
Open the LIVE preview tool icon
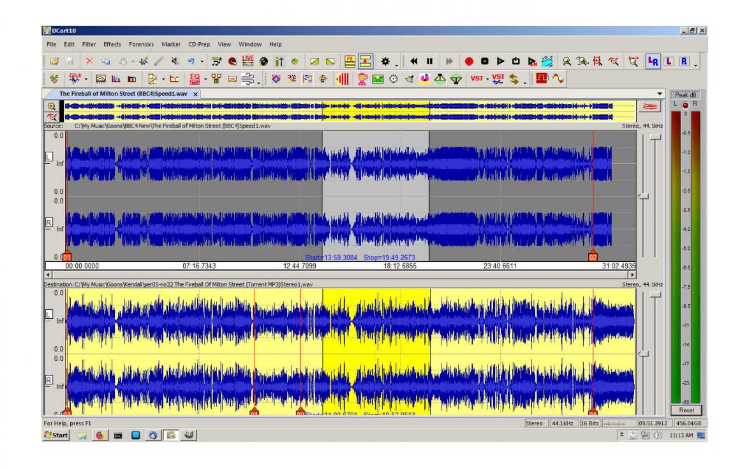248,61
